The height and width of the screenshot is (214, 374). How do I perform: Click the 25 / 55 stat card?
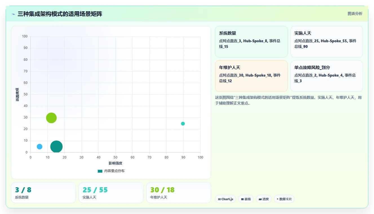(x=111, y=193)
